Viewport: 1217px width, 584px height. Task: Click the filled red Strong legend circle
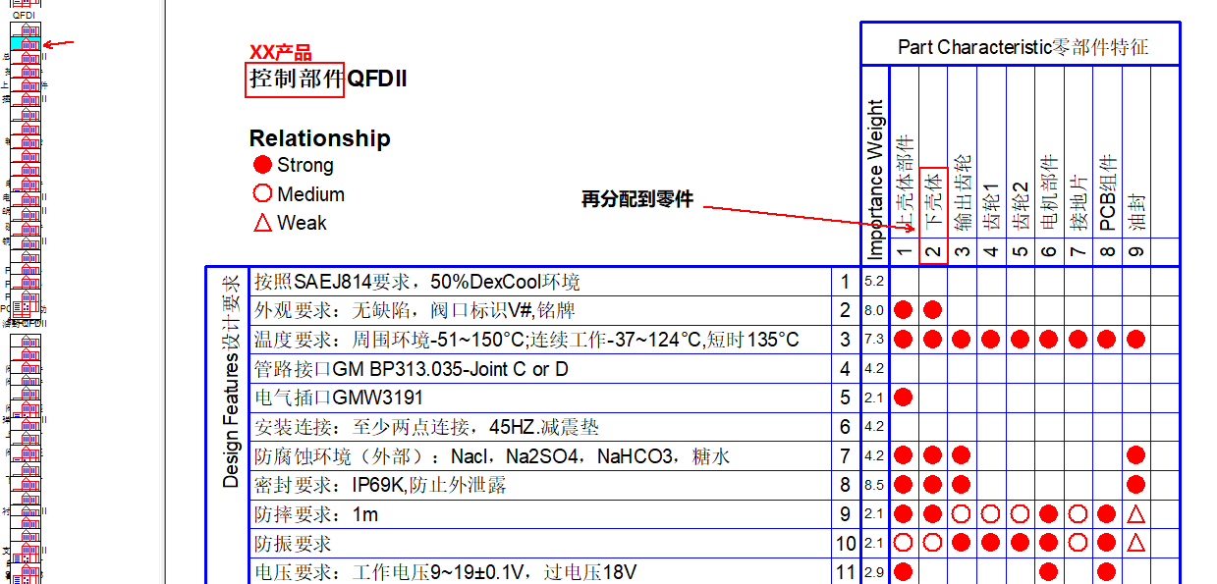tap(262, 165)
